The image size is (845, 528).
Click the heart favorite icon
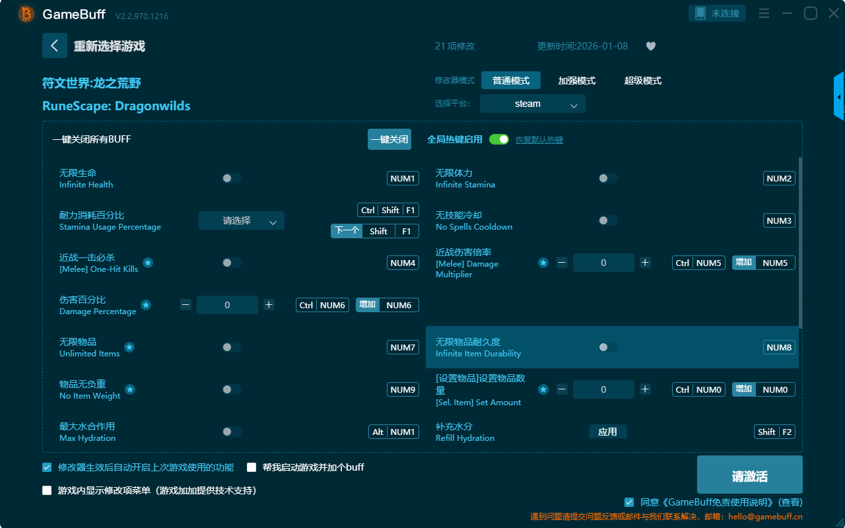pos(650,46)
